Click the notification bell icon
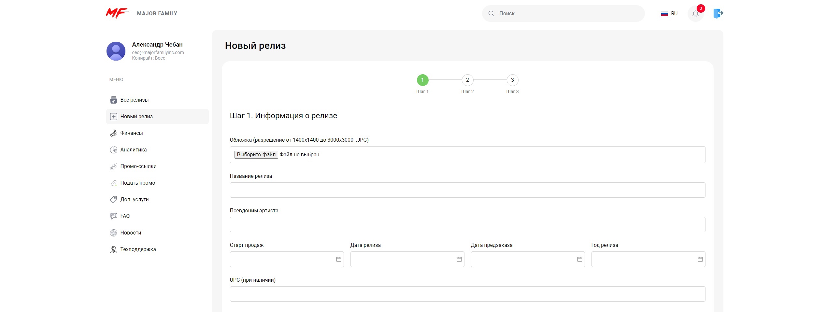The image size is (826, 312). 695,14
